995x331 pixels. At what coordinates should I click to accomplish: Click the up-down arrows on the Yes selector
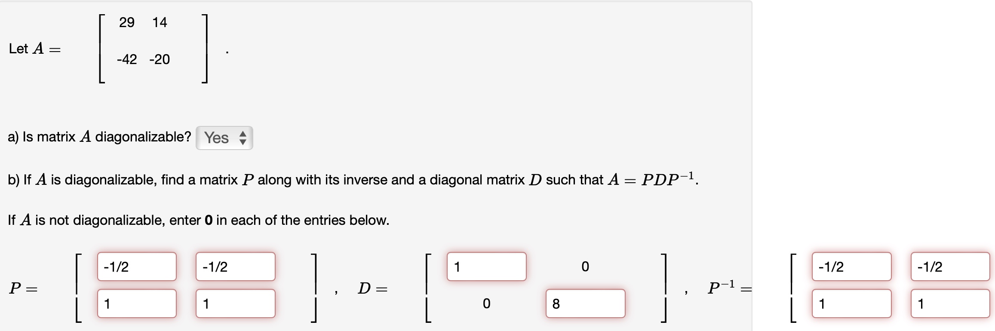243,138
